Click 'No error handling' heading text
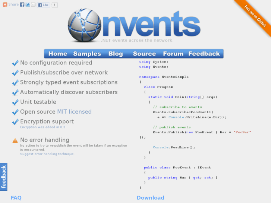 click(x=45, y=140)
